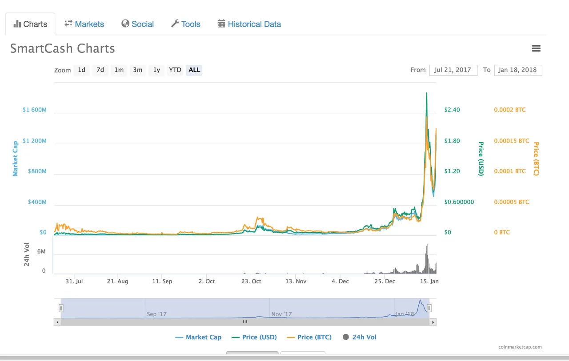Select the ALL zoom range
Image resolution: width=569 pixels, height=361 pixels.
(x=194, y=70)
